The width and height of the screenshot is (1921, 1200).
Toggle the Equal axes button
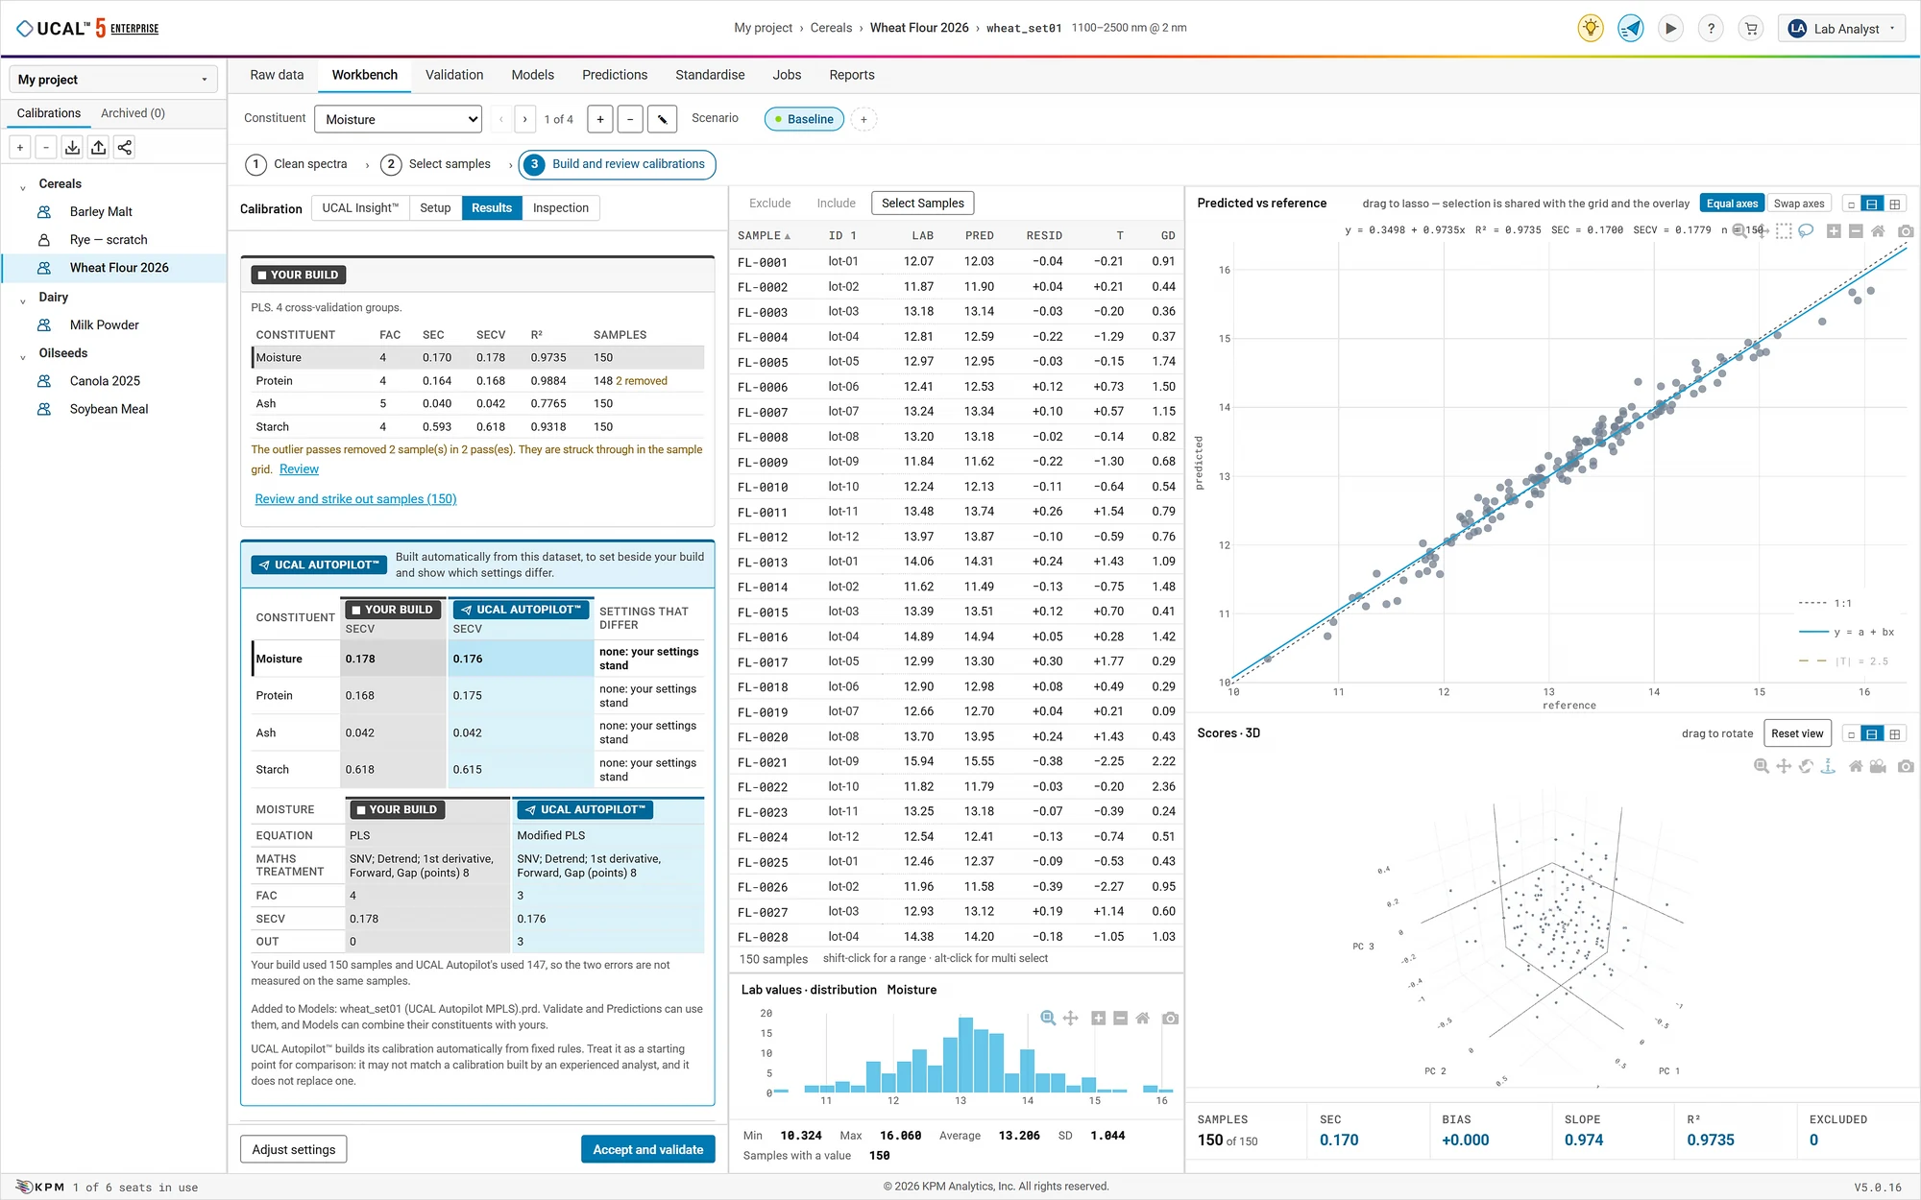pyautogui.click(x=1732, y=204)
